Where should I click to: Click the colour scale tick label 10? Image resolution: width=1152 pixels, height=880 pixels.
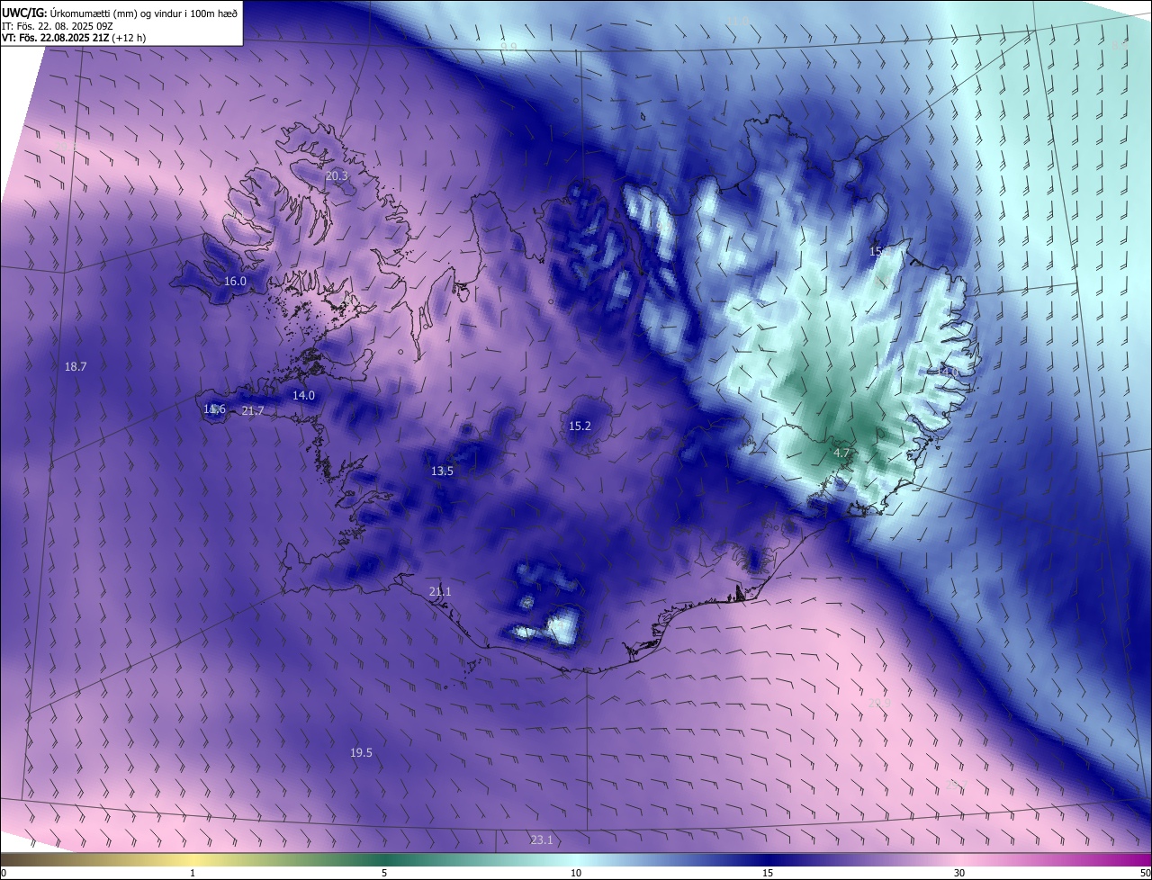tap(576, 873)
